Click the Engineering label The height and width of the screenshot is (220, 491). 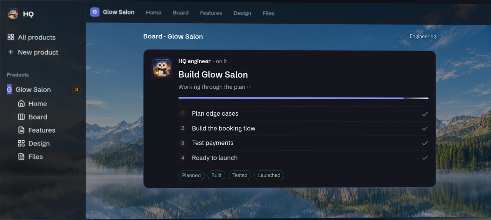click(x=423, y=36)
